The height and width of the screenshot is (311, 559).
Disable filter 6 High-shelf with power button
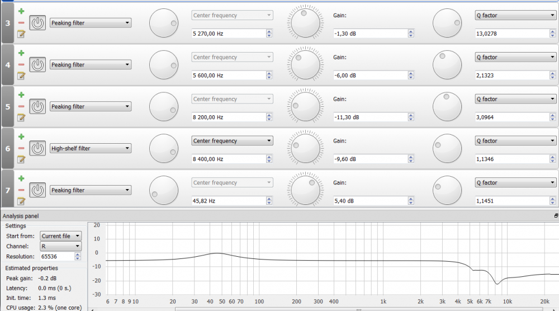pyautogui.click(x=37, y=148)
